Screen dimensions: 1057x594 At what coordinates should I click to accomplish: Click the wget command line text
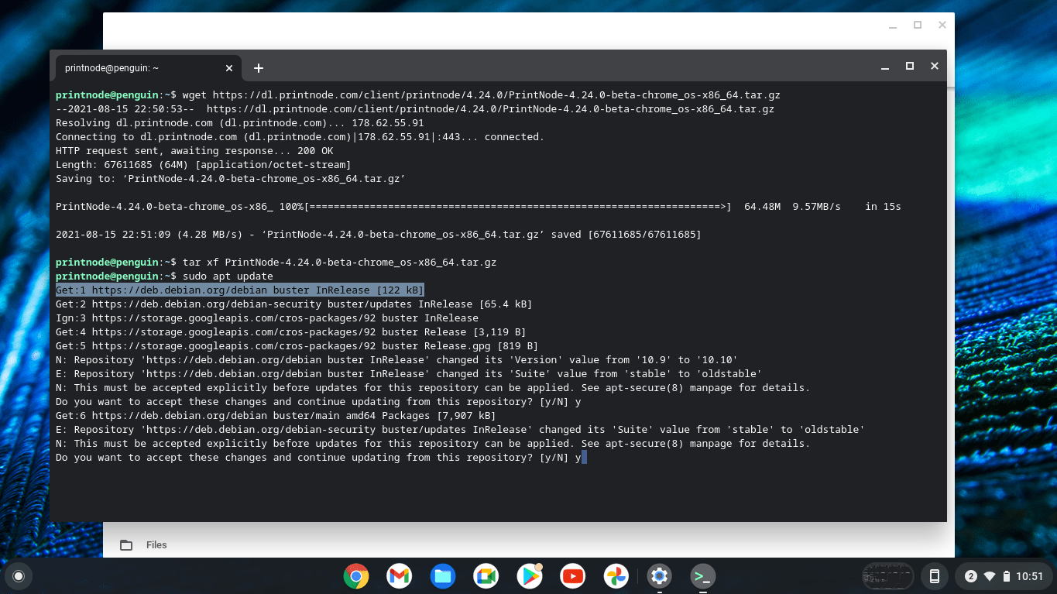tap(481, 94)
